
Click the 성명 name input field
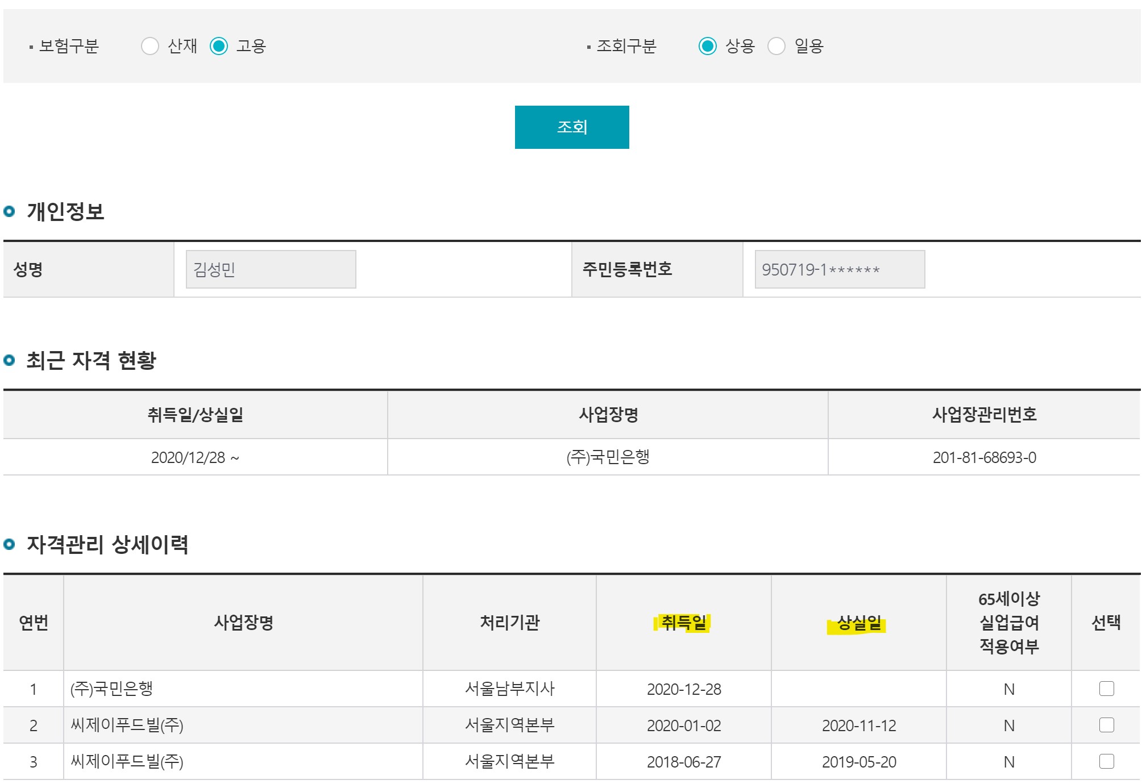coord(271,269)
